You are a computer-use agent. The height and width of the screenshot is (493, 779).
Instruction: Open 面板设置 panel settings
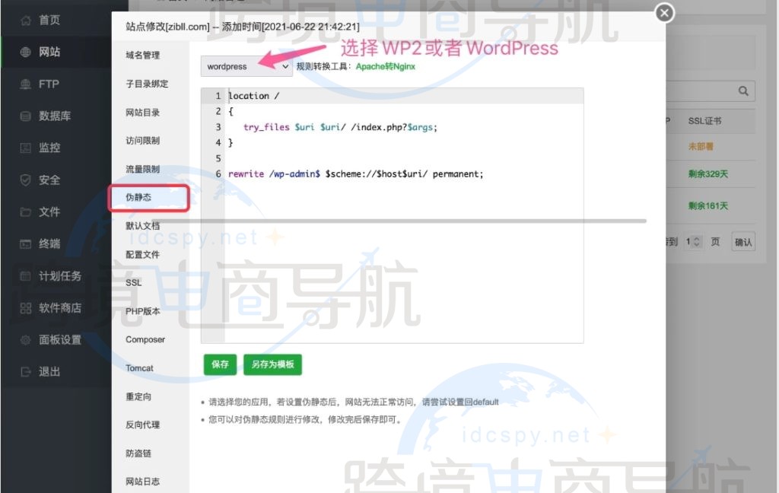click(x=51, y=340)
